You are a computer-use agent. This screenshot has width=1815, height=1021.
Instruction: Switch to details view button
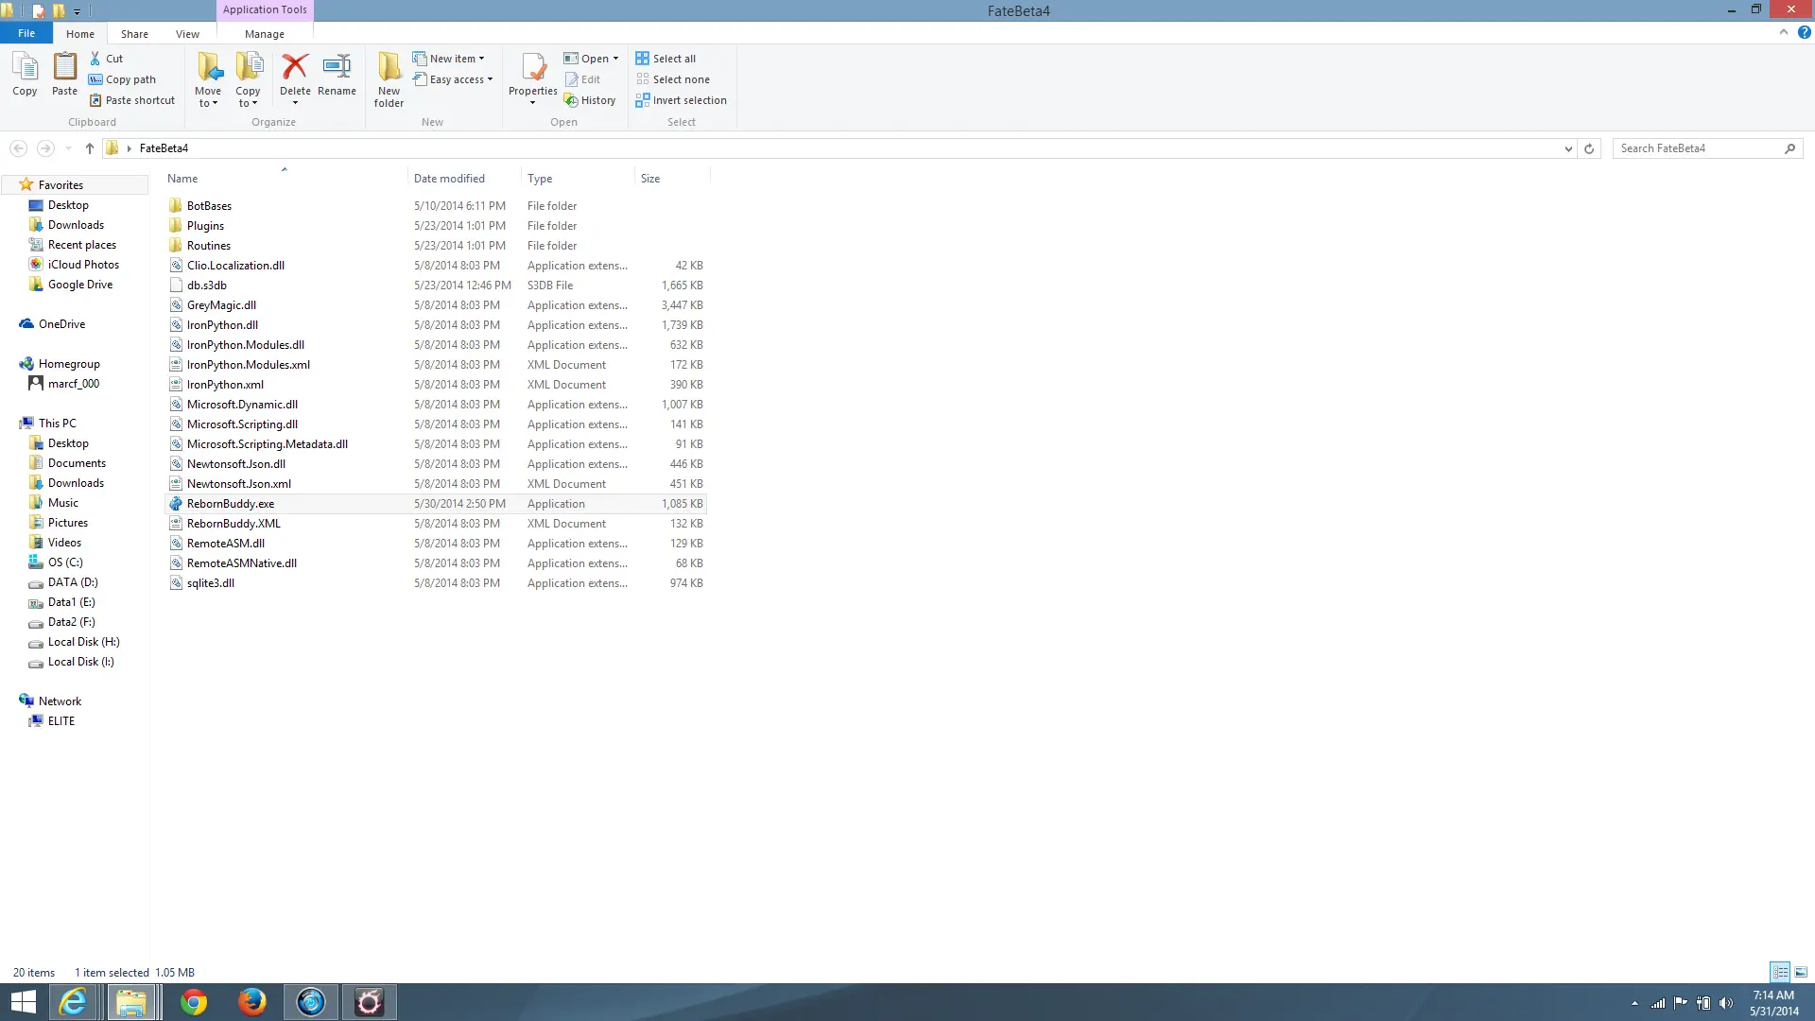[1780, 972]
